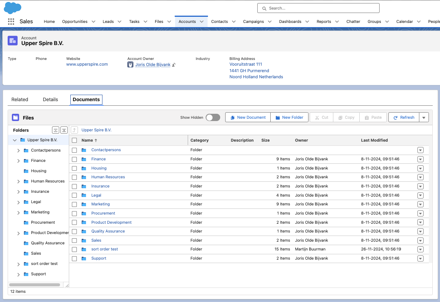Switch to the Details tab
440x302 pixels.
tap(50, 99)
